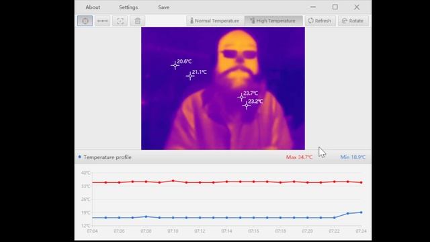Select the point measurement crosshair tool
Viewport: 430px width, 242px height.
point(85,21)
